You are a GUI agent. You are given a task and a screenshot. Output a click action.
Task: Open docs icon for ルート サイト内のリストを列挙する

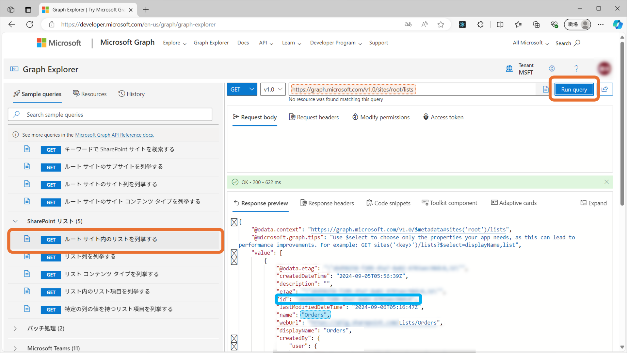pos(27,239)
